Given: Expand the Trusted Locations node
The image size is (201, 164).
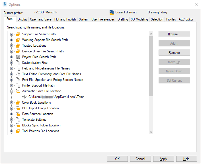Looking at the screenshot, I should point(12,46).
